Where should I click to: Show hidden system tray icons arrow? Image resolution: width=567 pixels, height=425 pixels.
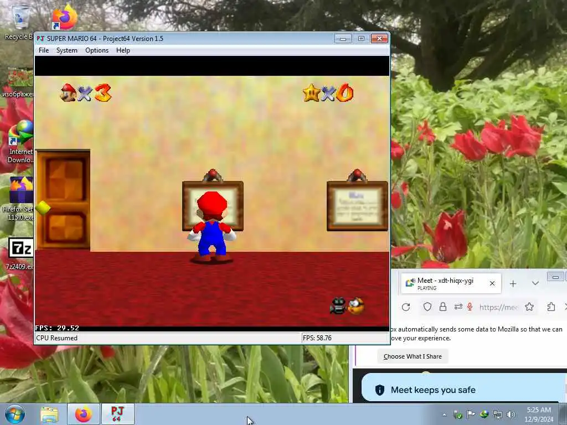[x=445, y=415]
